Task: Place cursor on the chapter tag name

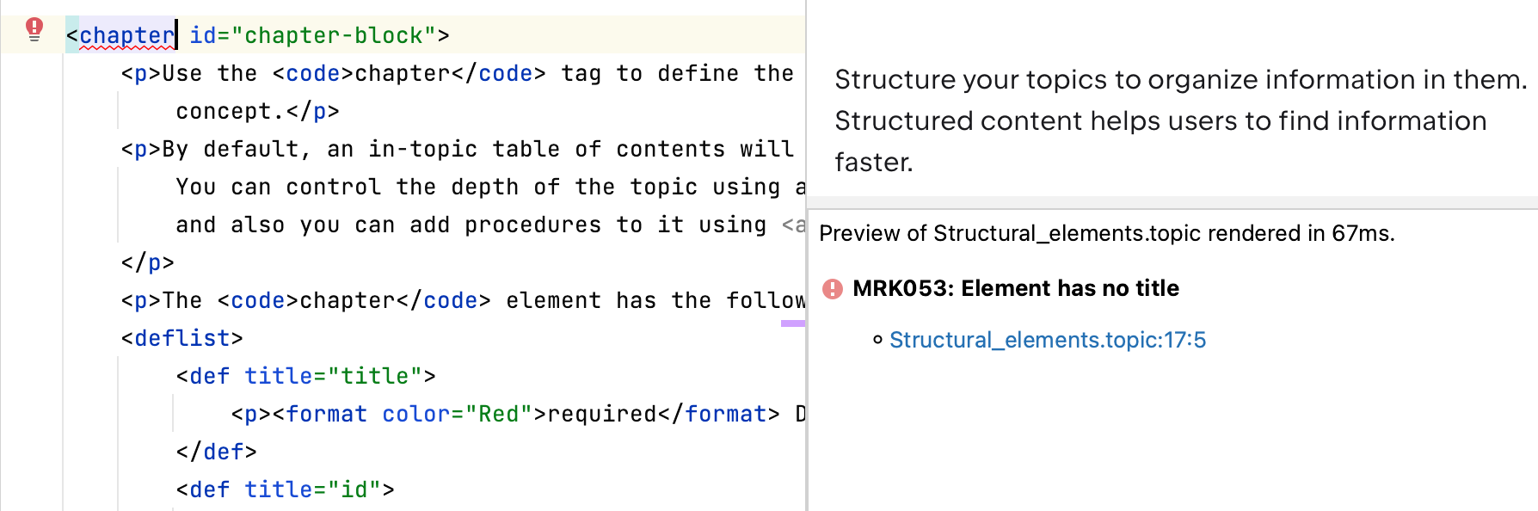Action: [x=126, y=35]
